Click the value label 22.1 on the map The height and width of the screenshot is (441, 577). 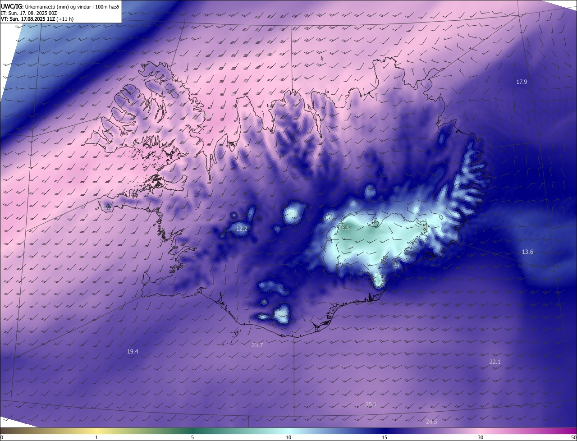coord(495,362)
